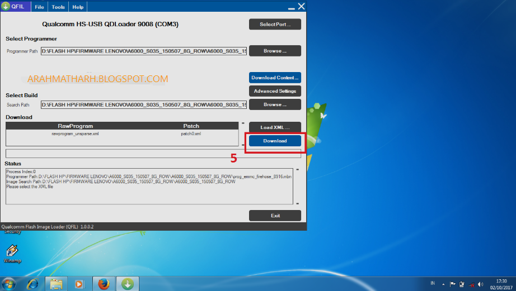This screenshot has width=516, height=291.
Task: Click the Select Port button
Action: tap(275, 25)
